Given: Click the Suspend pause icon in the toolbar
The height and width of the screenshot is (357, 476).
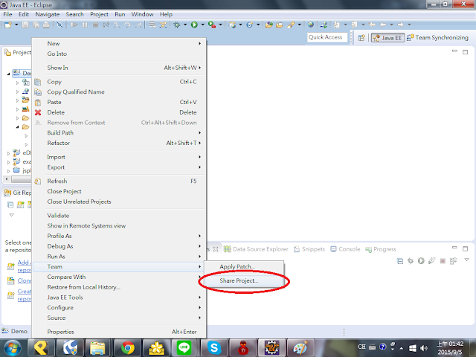Looking at the screenshot, I should (x=85, y=25).
